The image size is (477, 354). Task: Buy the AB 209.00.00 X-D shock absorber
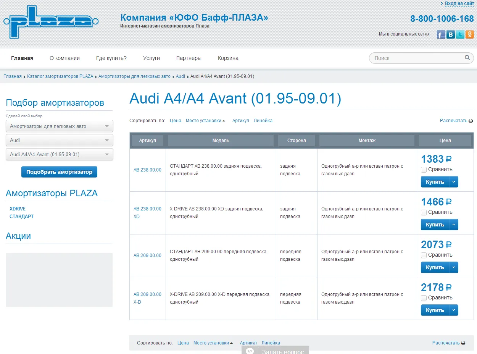435,310
